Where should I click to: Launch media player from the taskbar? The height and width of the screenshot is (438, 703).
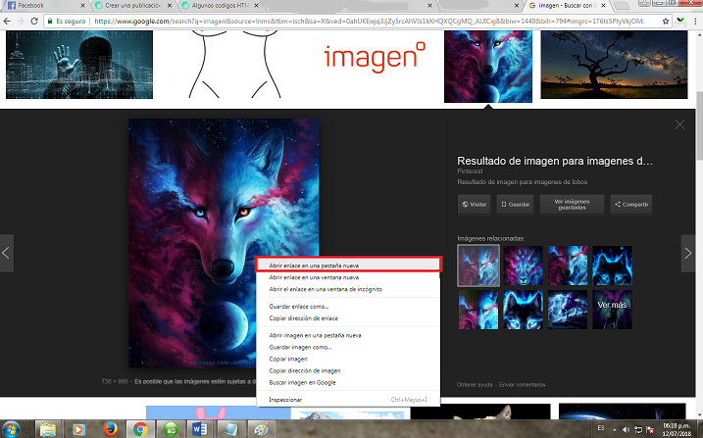click(78, 429)
